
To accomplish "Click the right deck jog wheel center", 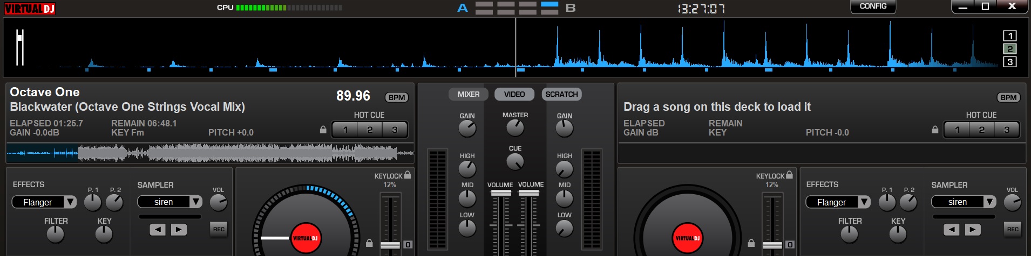I will (x=688, y=238).
